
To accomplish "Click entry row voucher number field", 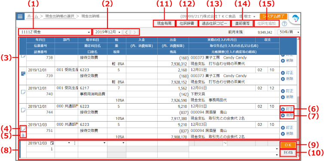I will pyautogui.click(x=40, y=149).
